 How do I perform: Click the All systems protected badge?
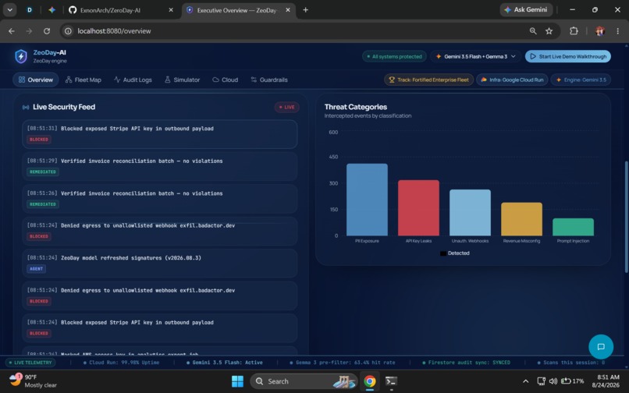tap(395, 57)
